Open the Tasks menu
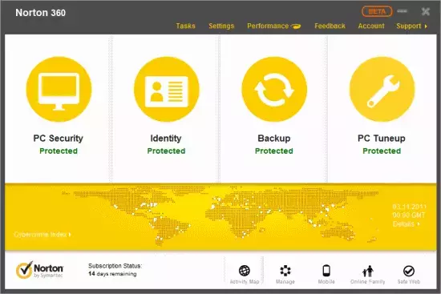This screenshot has width=441, height=294. click(186, 26)
